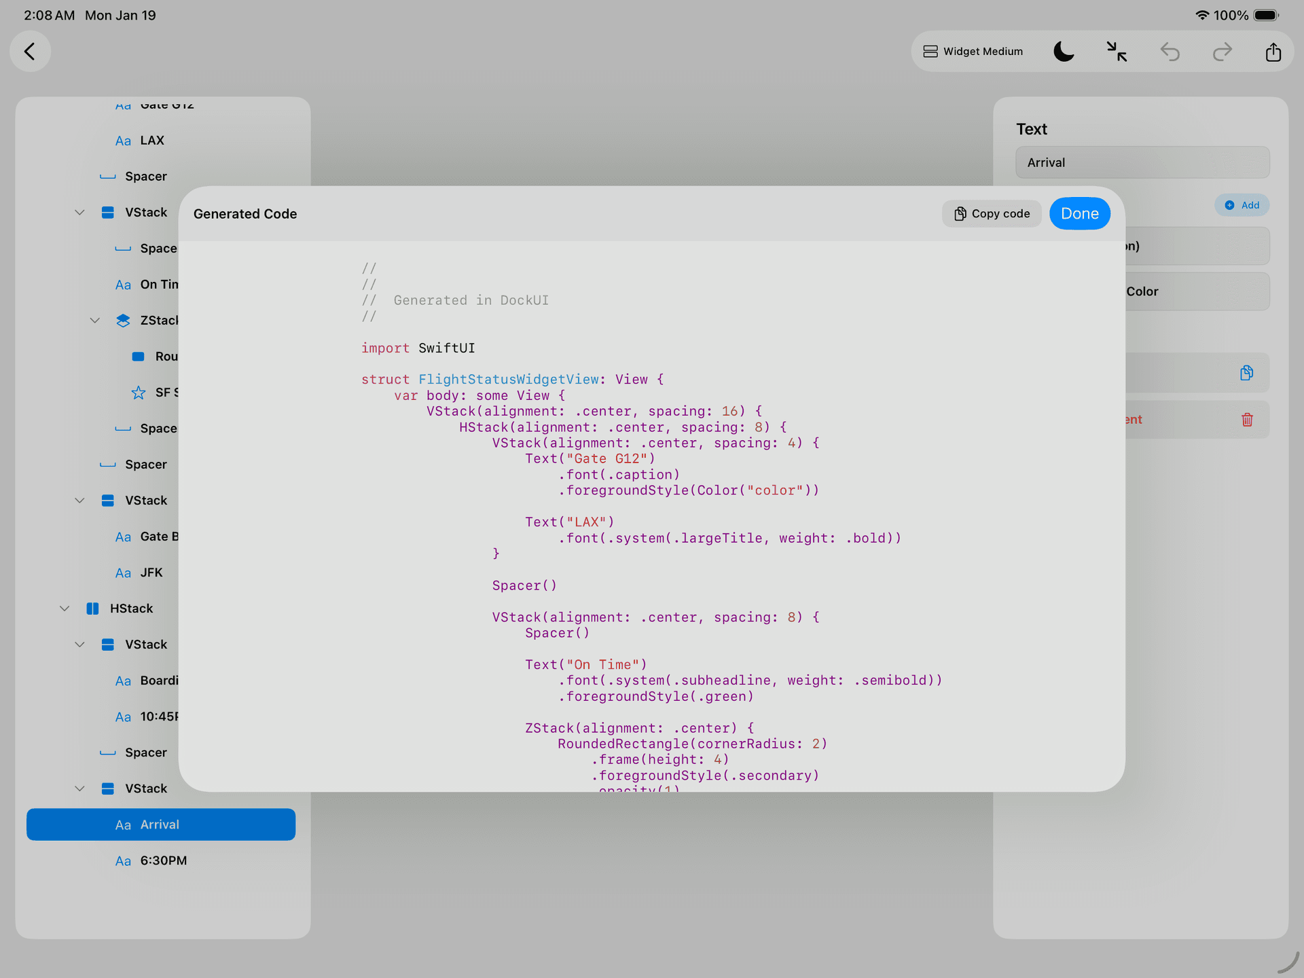The height and width of the screenshot is (978, 1304).
Task: Toggle dark mode with the moon icon
Action: (x=1064, y=51)
